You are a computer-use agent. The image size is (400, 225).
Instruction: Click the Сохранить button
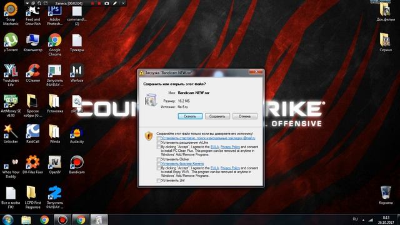click(x=217, y=116)
